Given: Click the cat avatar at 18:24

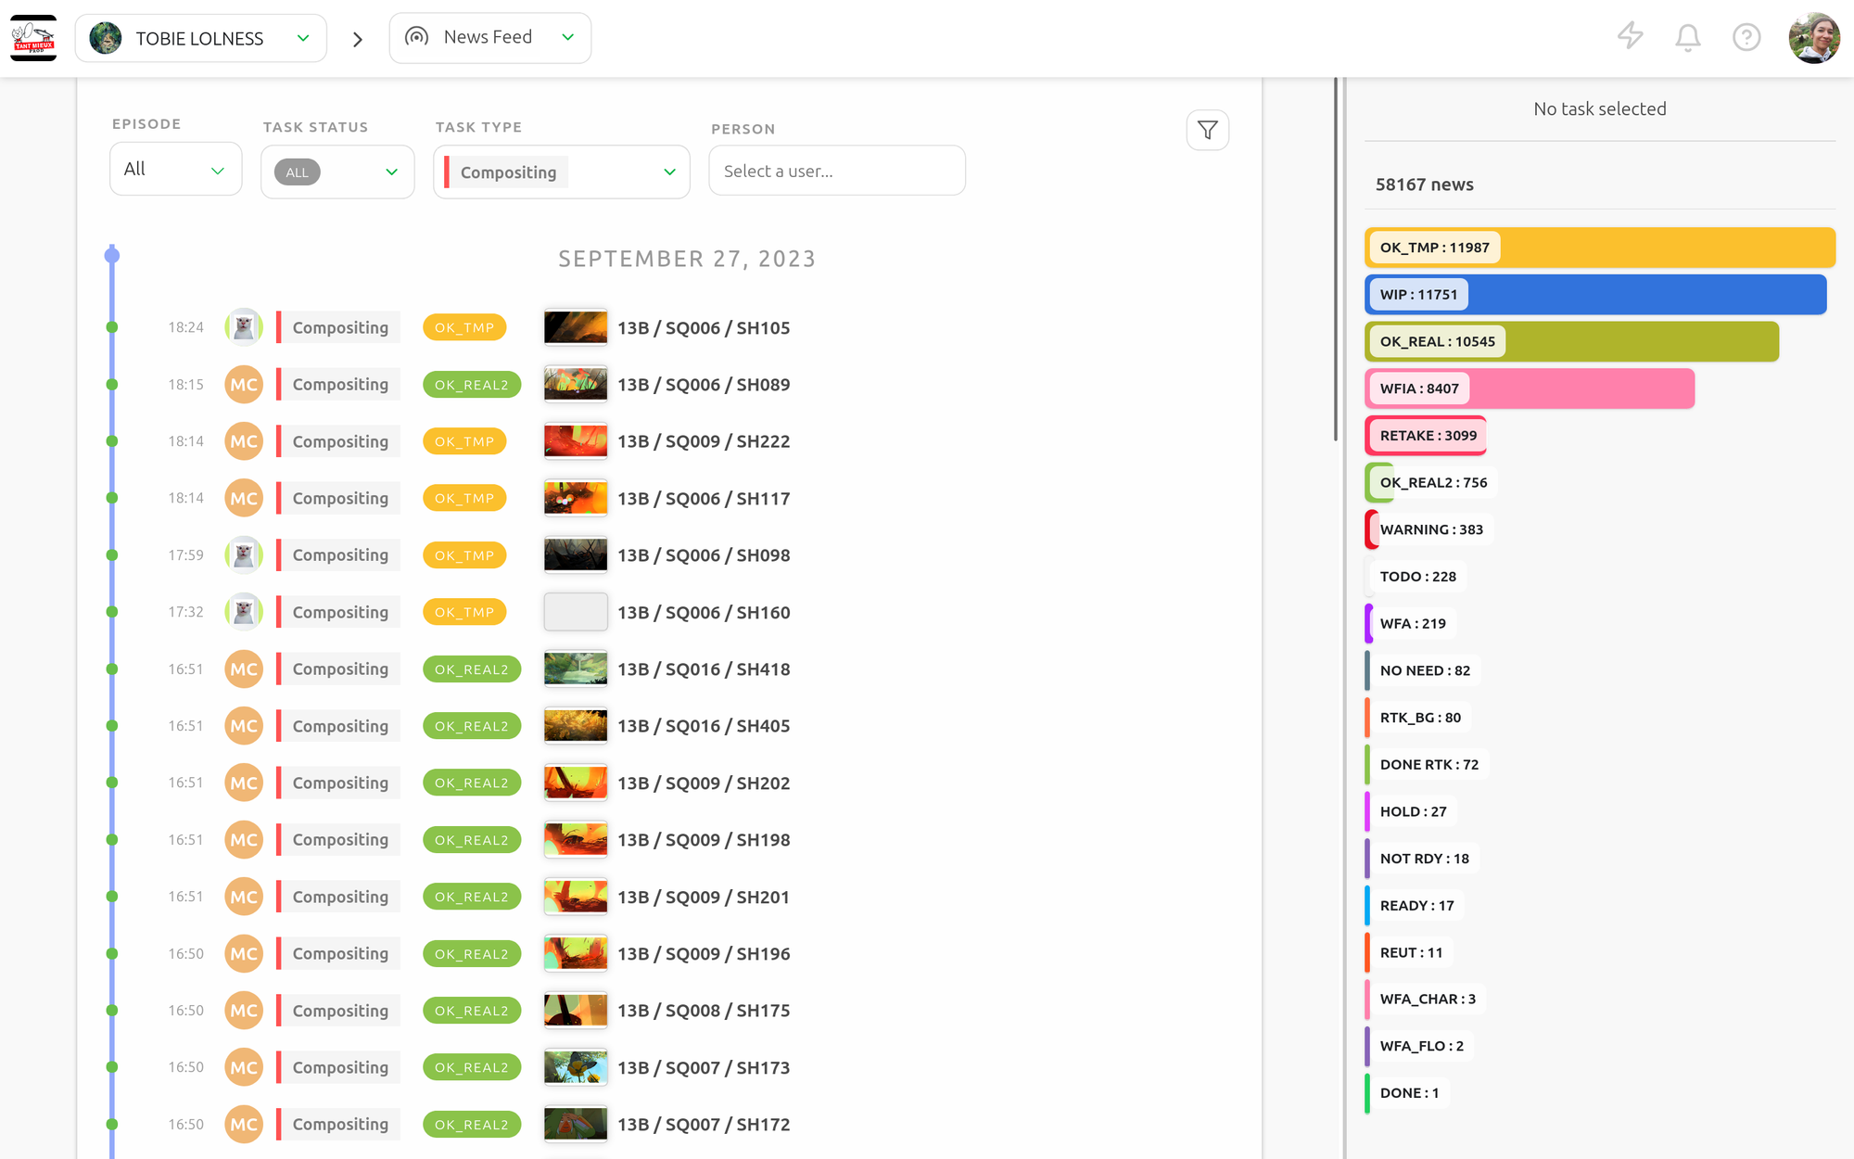Looking at the screenshot, I should (x=244, y=327).
